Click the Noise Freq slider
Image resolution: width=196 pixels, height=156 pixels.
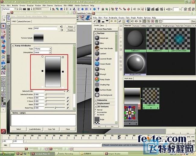pos(55,108)
